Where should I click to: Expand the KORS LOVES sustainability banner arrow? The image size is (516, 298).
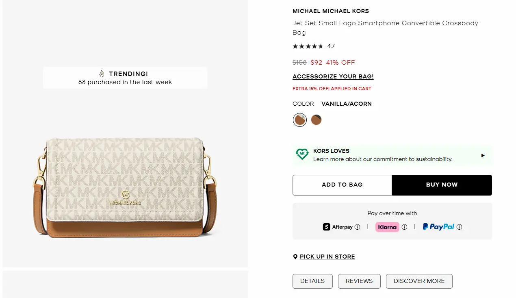pos(483,155)
